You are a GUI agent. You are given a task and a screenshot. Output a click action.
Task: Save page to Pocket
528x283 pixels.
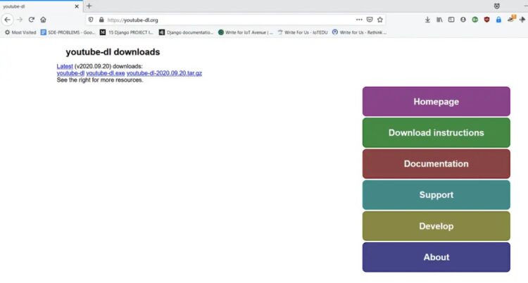tap(370, 20)
